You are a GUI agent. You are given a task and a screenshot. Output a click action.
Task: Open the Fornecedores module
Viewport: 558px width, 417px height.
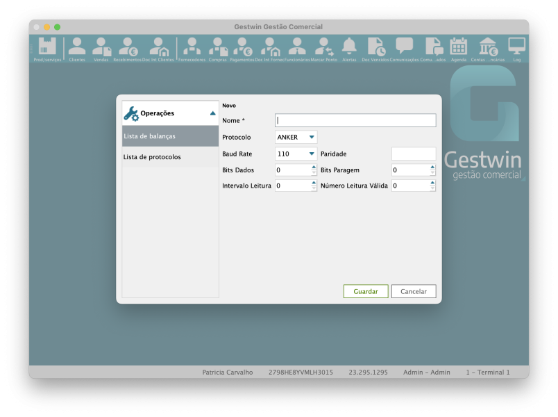point(192,47)
